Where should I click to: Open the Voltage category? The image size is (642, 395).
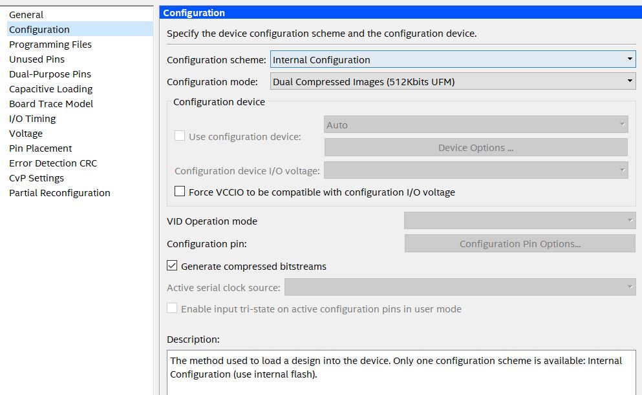(26, 134)
